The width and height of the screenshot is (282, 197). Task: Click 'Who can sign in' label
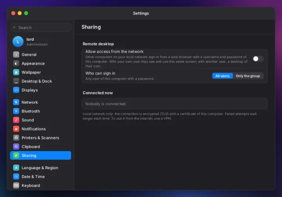tap(100, 73)
